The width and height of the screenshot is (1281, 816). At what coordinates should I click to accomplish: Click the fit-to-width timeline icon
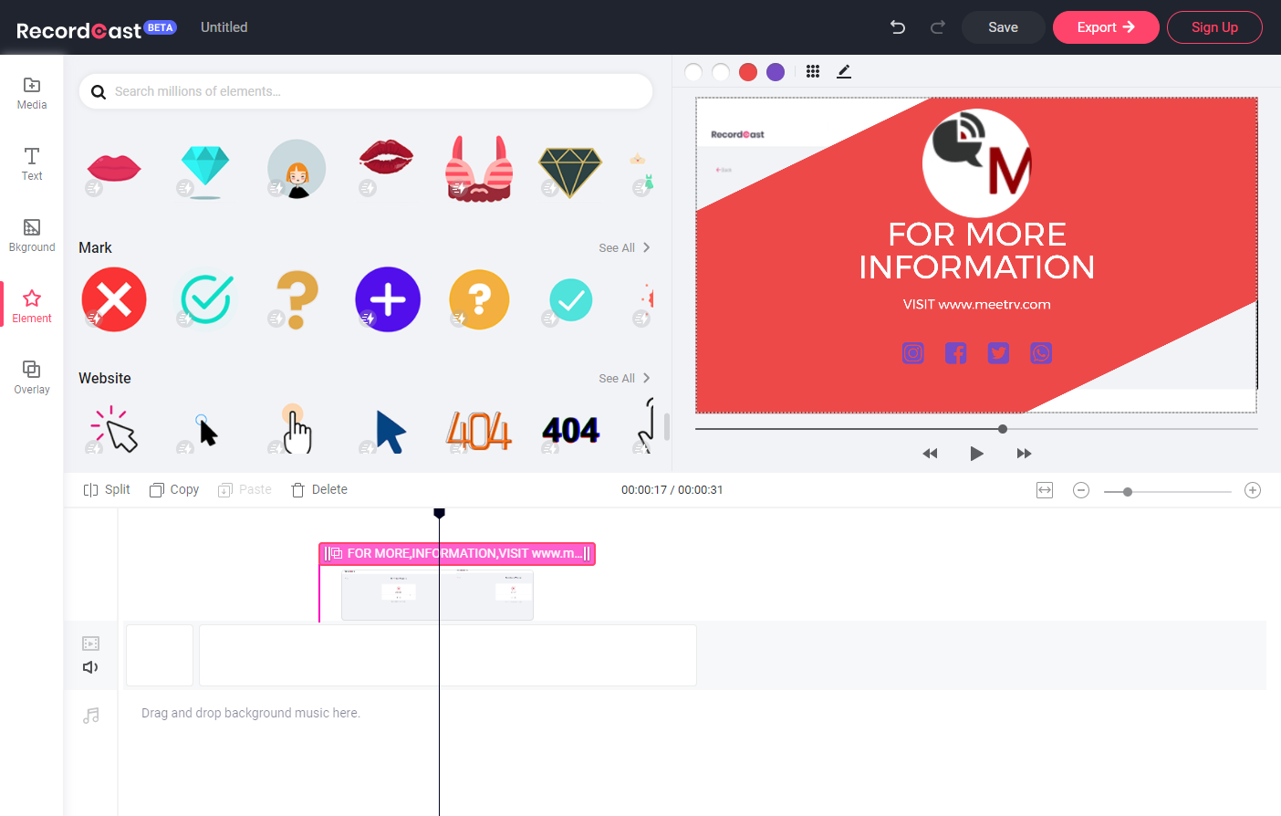tap(1045, 490)
